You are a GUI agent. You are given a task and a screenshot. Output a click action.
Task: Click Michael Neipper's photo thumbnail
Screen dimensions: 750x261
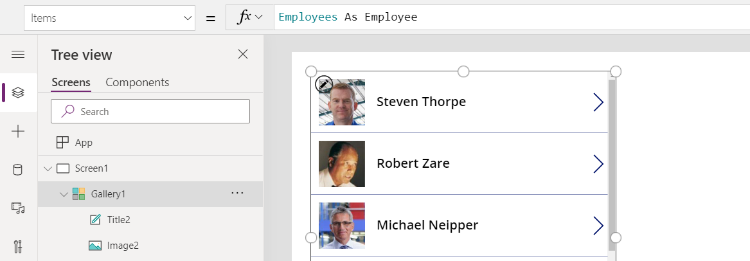[x=342, y=226]
